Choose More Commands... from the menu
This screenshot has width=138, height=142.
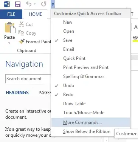[91, 122]
